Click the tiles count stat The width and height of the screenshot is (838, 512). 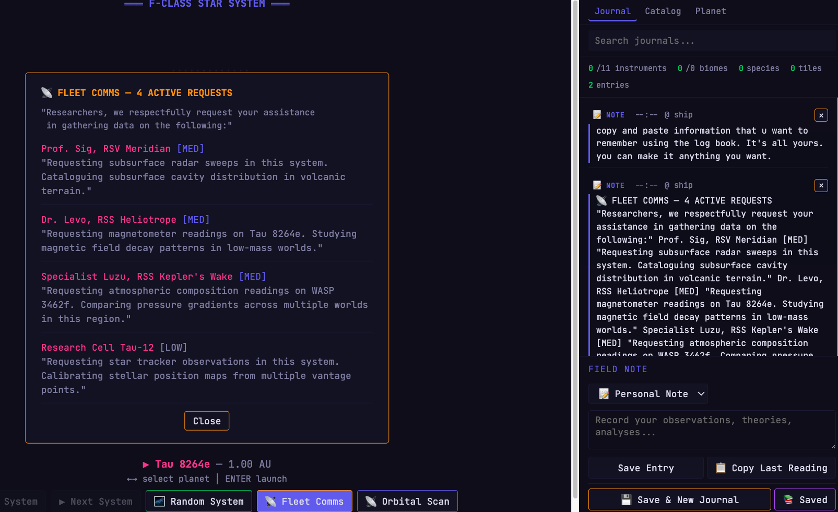(806, 68)
